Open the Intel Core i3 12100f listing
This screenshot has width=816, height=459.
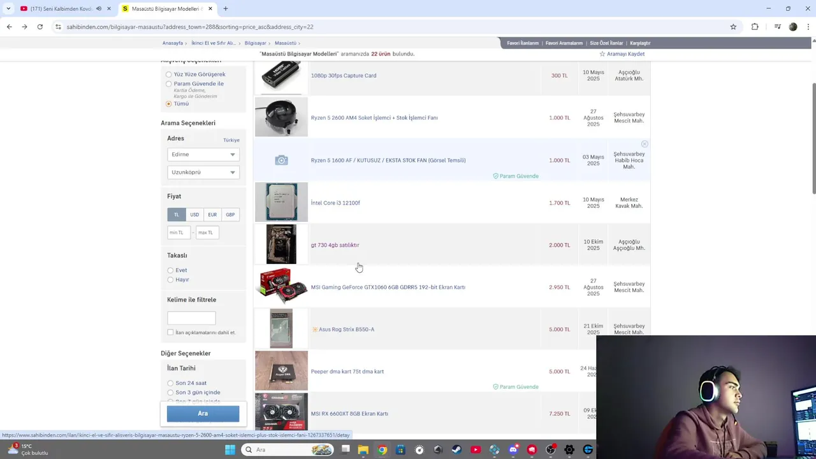[335, 203]
